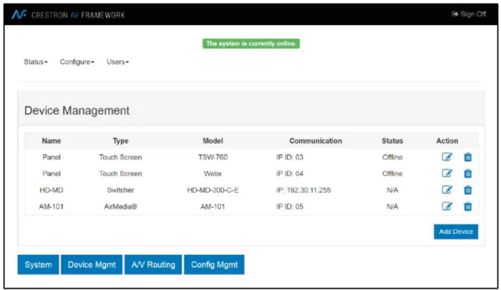Screen dimensions: 501x290
Task: Select the IP ID: 04 cell
Action: [290, 173]
